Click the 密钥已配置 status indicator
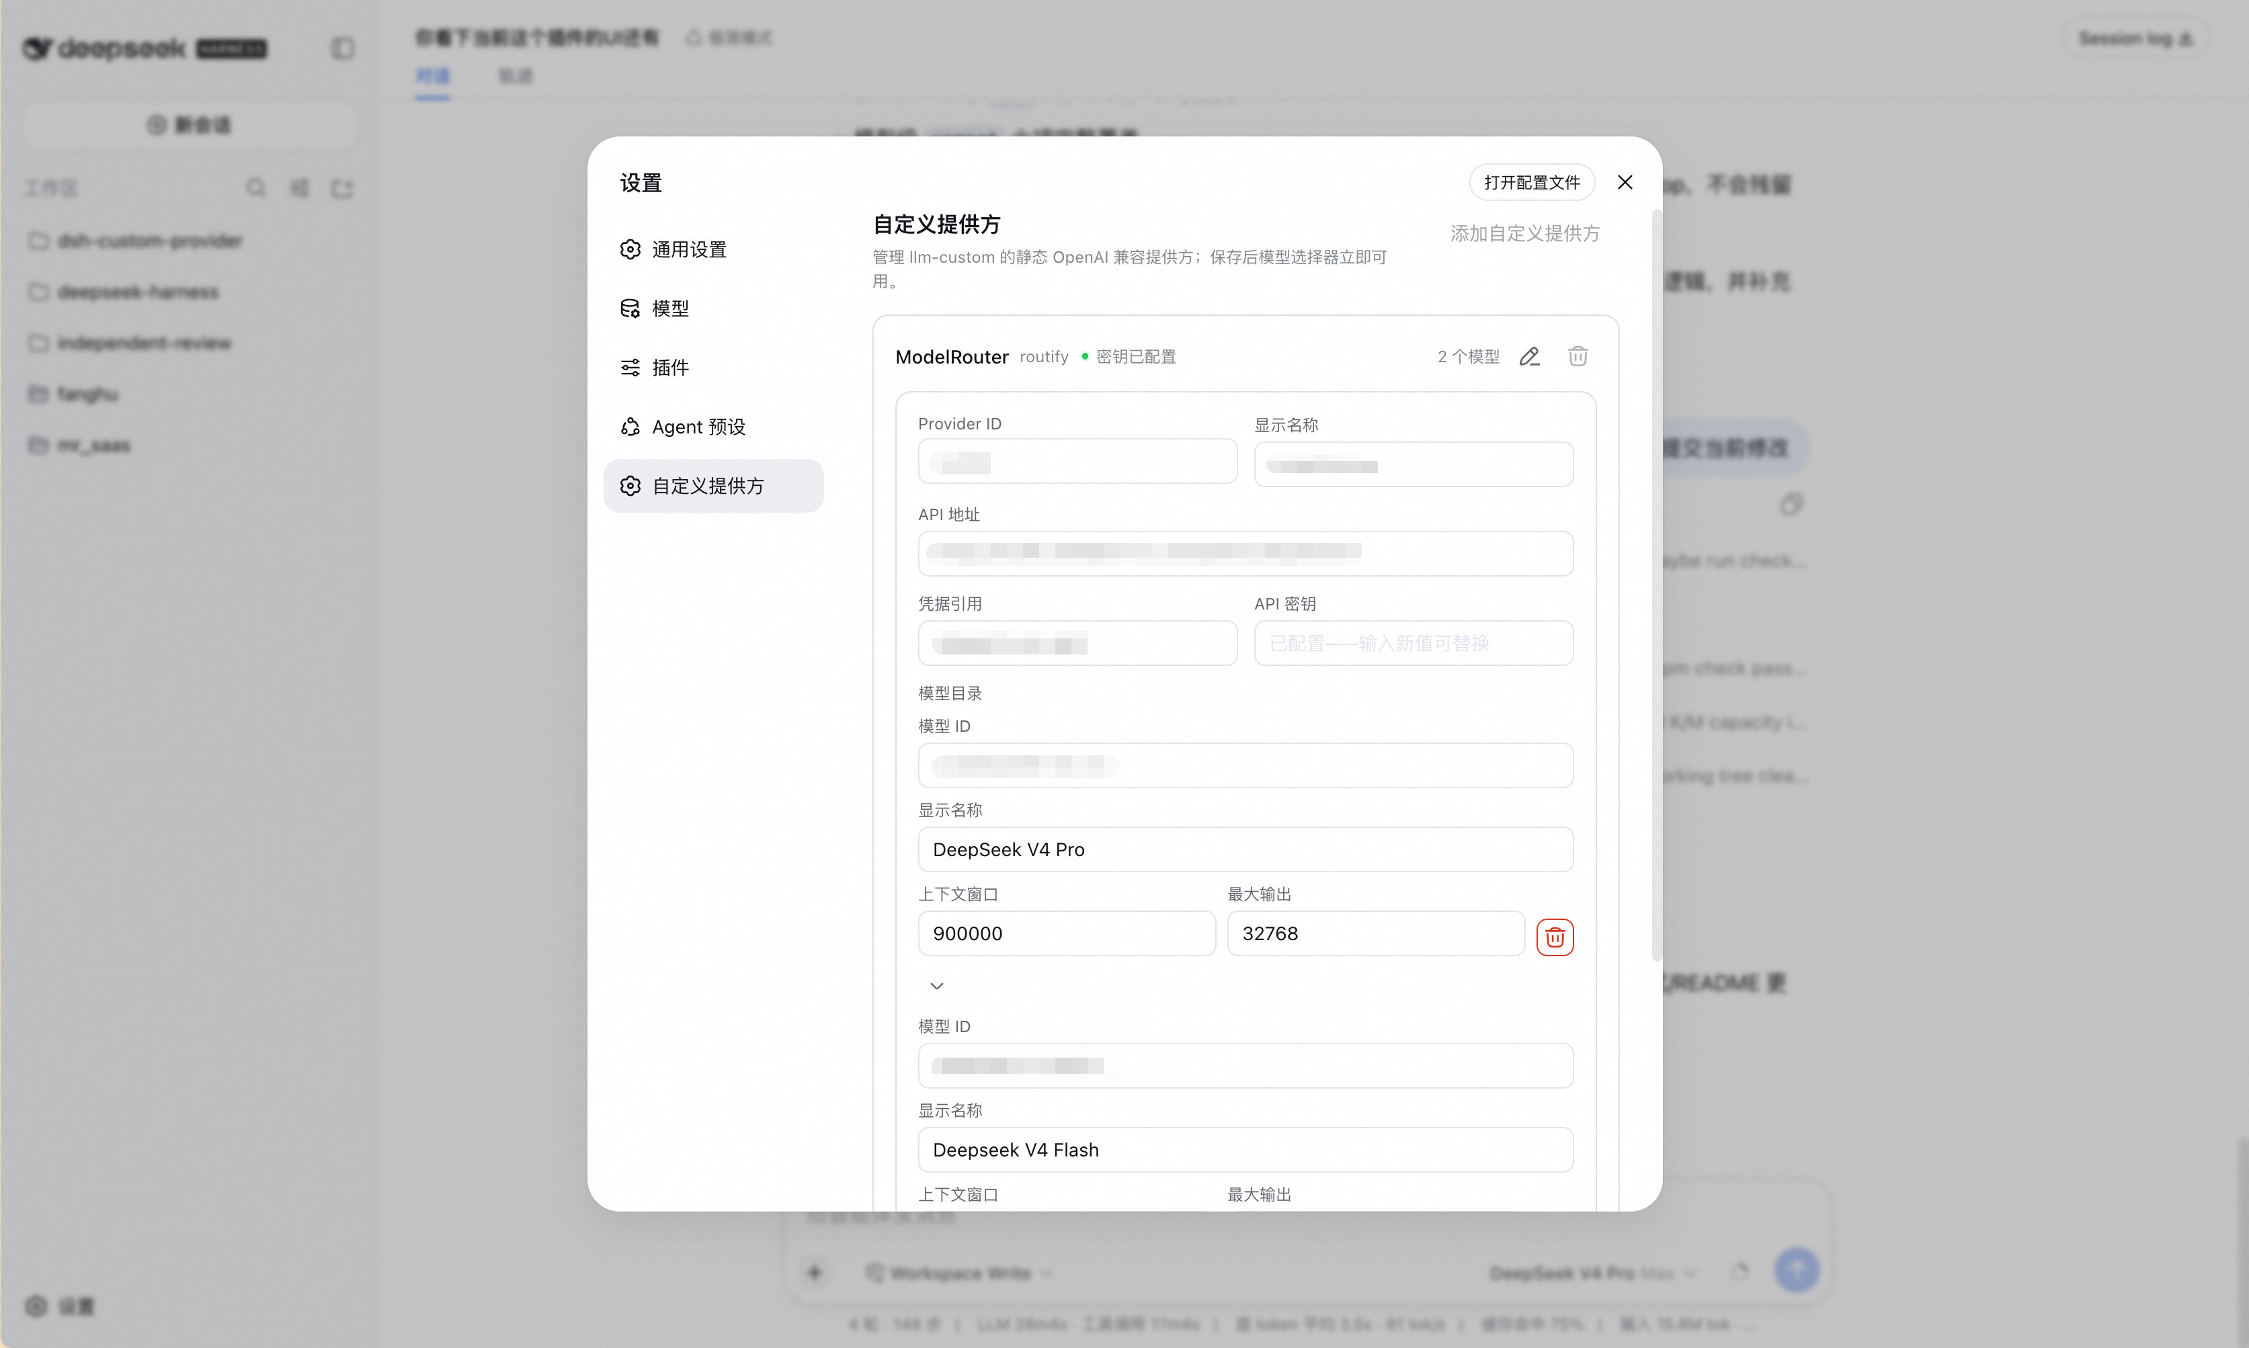Viewport: 2249px width, 1348px height. coord(1128,356)
